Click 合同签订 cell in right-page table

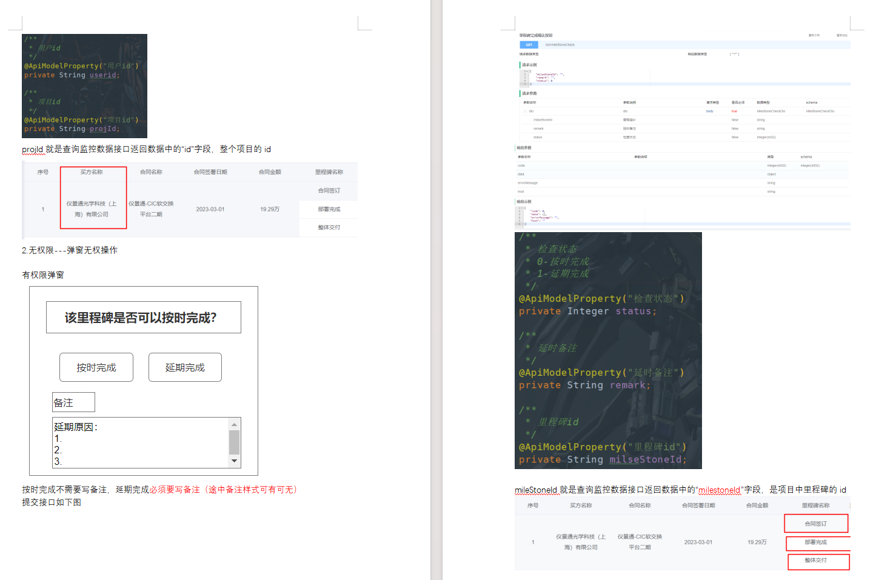[816, 524]
